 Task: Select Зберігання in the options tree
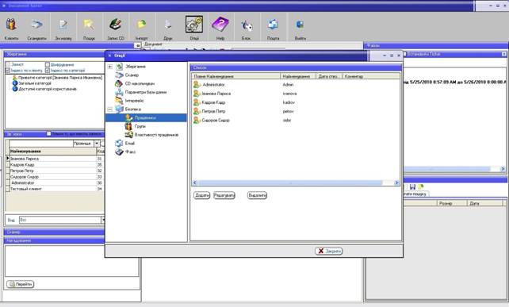tap(136, 67)
